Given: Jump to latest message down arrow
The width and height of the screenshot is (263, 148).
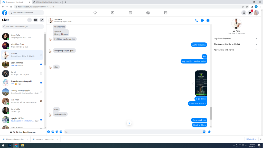Looking at the screenshot, I should pos(129,123).
